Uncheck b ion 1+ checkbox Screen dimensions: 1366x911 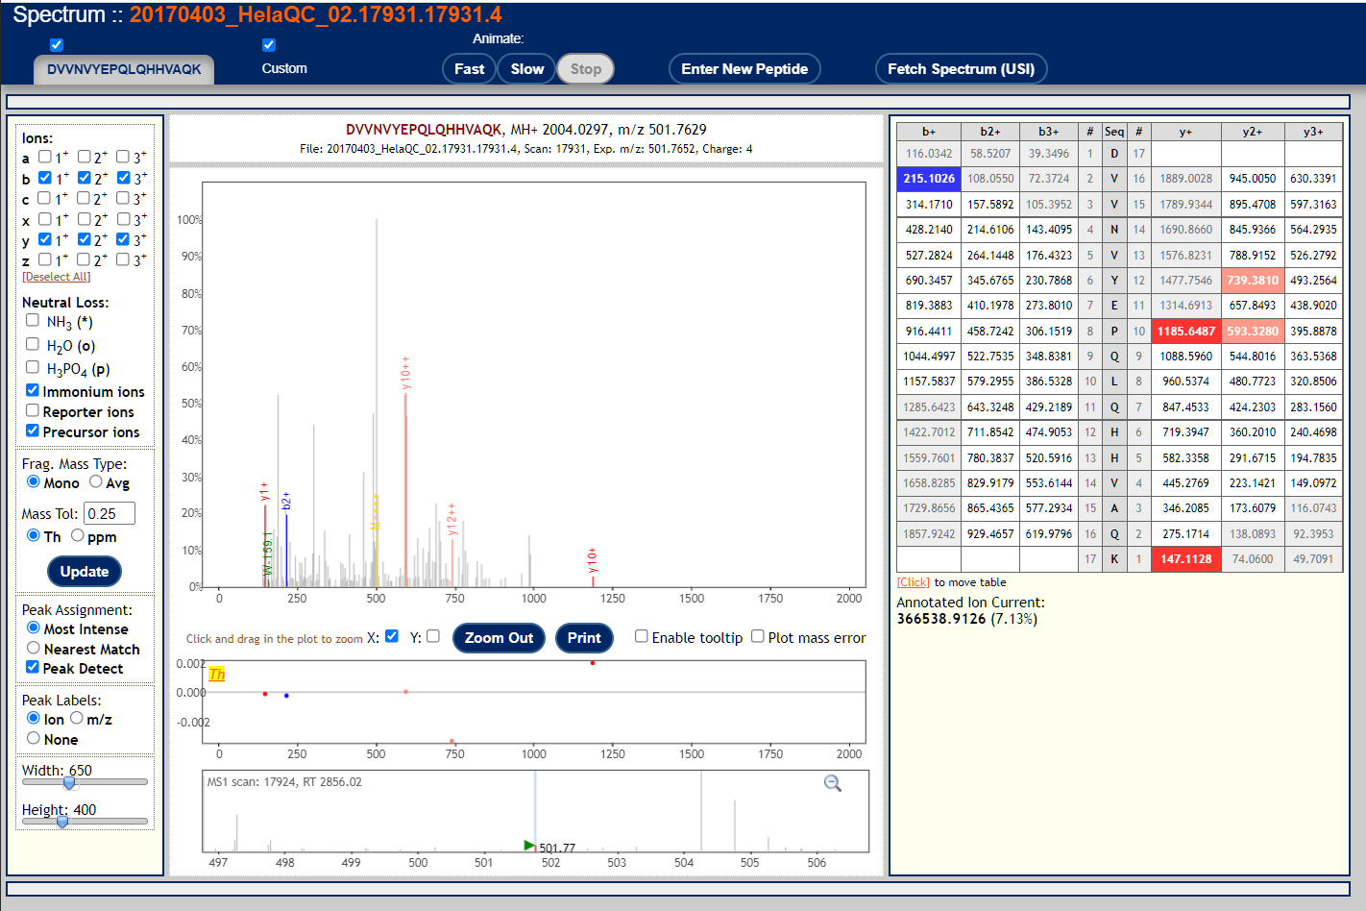click(45, 178)
